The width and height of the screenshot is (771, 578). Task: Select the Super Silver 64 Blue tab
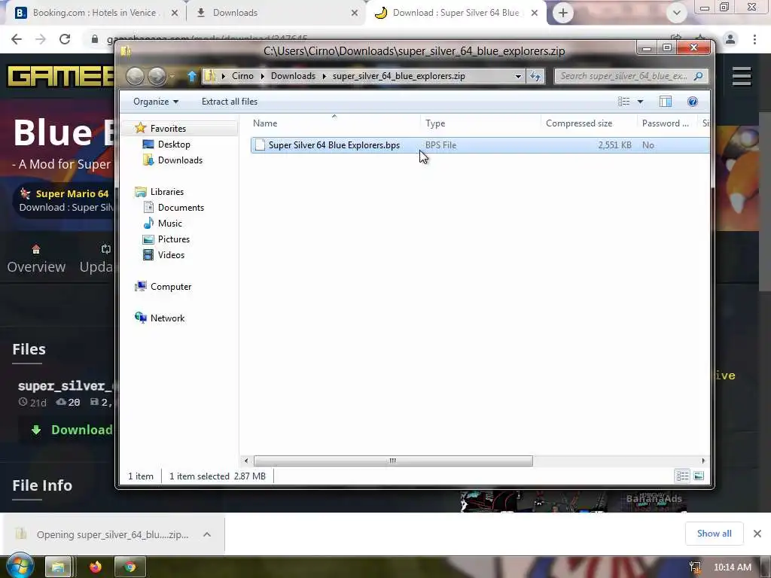tap(455, 13)
